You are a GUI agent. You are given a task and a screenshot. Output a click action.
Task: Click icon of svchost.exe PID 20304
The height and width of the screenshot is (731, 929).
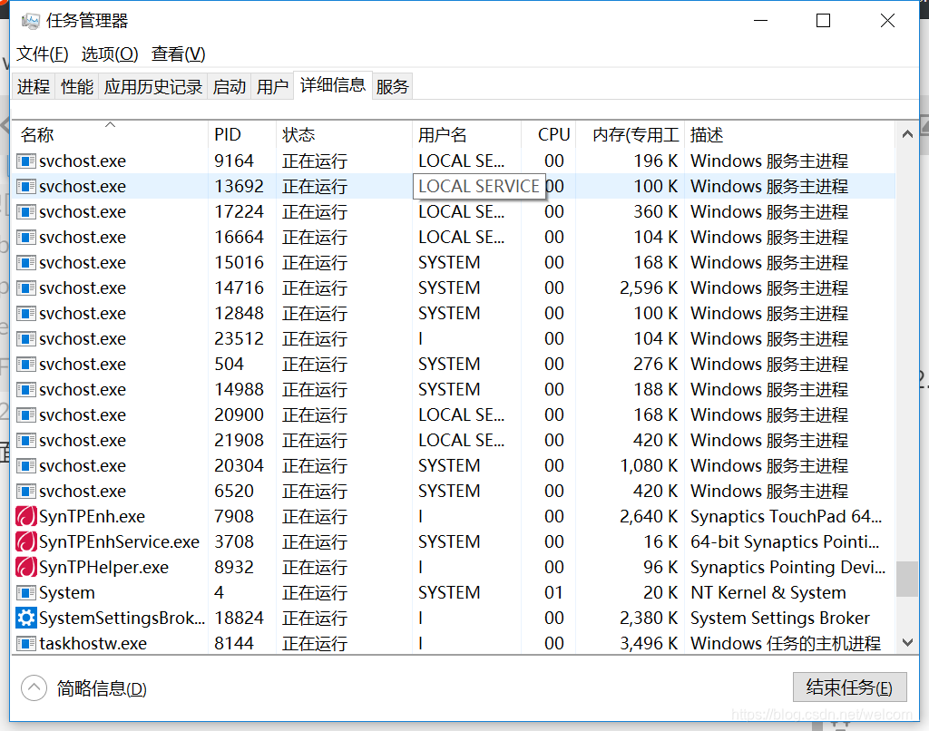click(x=26, y=466)
